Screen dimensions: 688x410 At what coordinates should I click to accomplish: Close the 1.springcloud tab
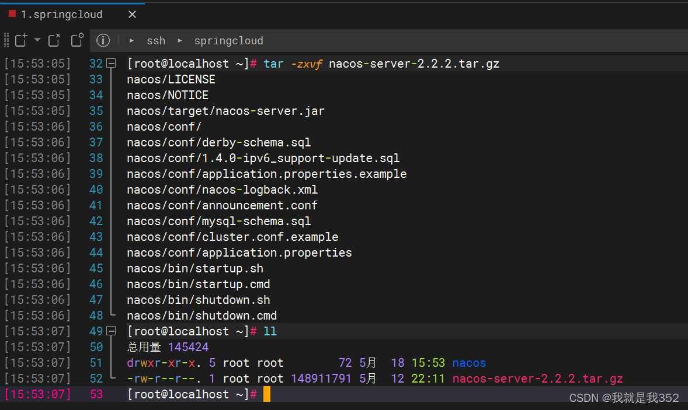pos(132,15)
